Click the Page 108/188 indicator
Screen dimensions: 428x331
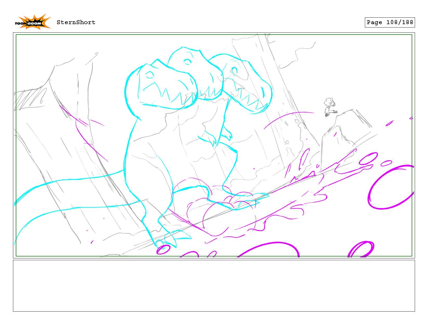[x=390, y=22]
